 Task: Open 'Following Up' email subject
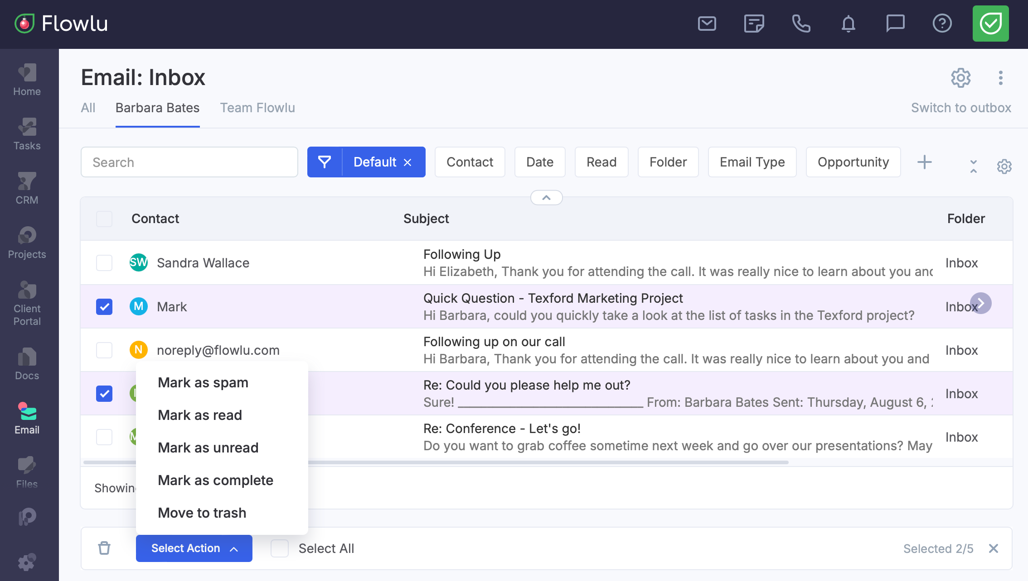coord(461,254)
